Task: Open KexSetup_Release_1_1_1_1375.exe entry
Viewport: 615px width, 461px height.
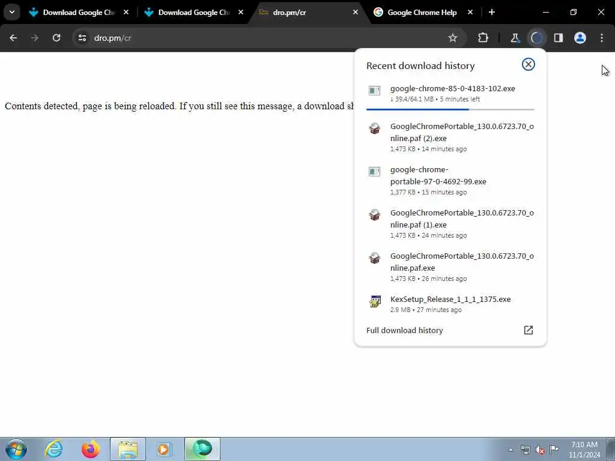Action: point(450,304)
